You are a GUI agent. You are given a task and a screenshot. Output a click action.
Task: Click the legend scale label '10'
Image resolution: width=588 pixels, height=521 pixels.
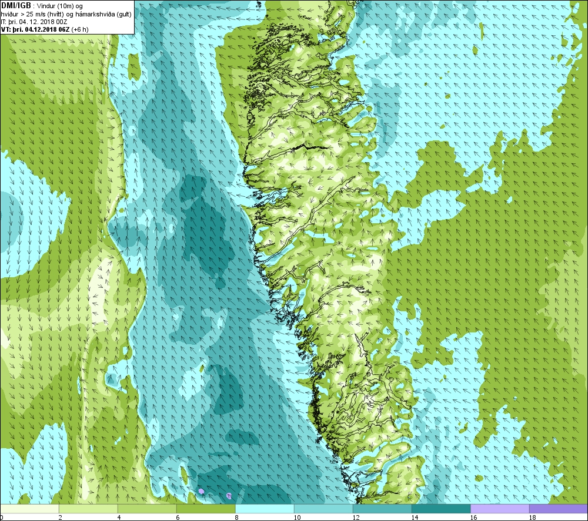click(296, 517)
